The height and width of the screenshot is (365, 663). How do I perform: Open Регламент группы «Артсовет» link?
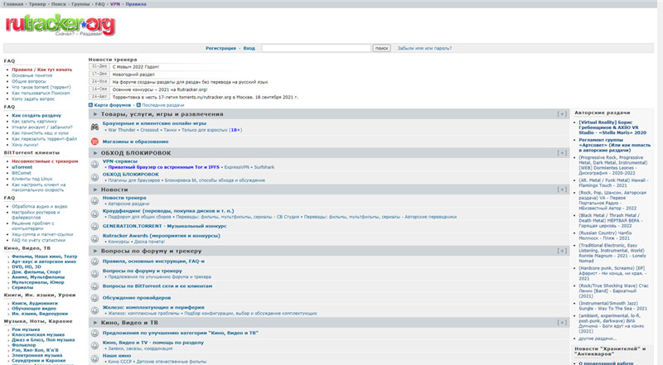click(x=615, y=145)
